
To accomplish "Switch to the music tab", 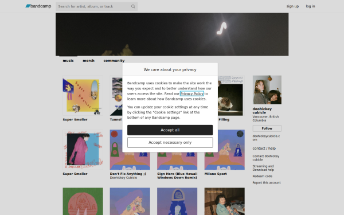I will 68,61.
